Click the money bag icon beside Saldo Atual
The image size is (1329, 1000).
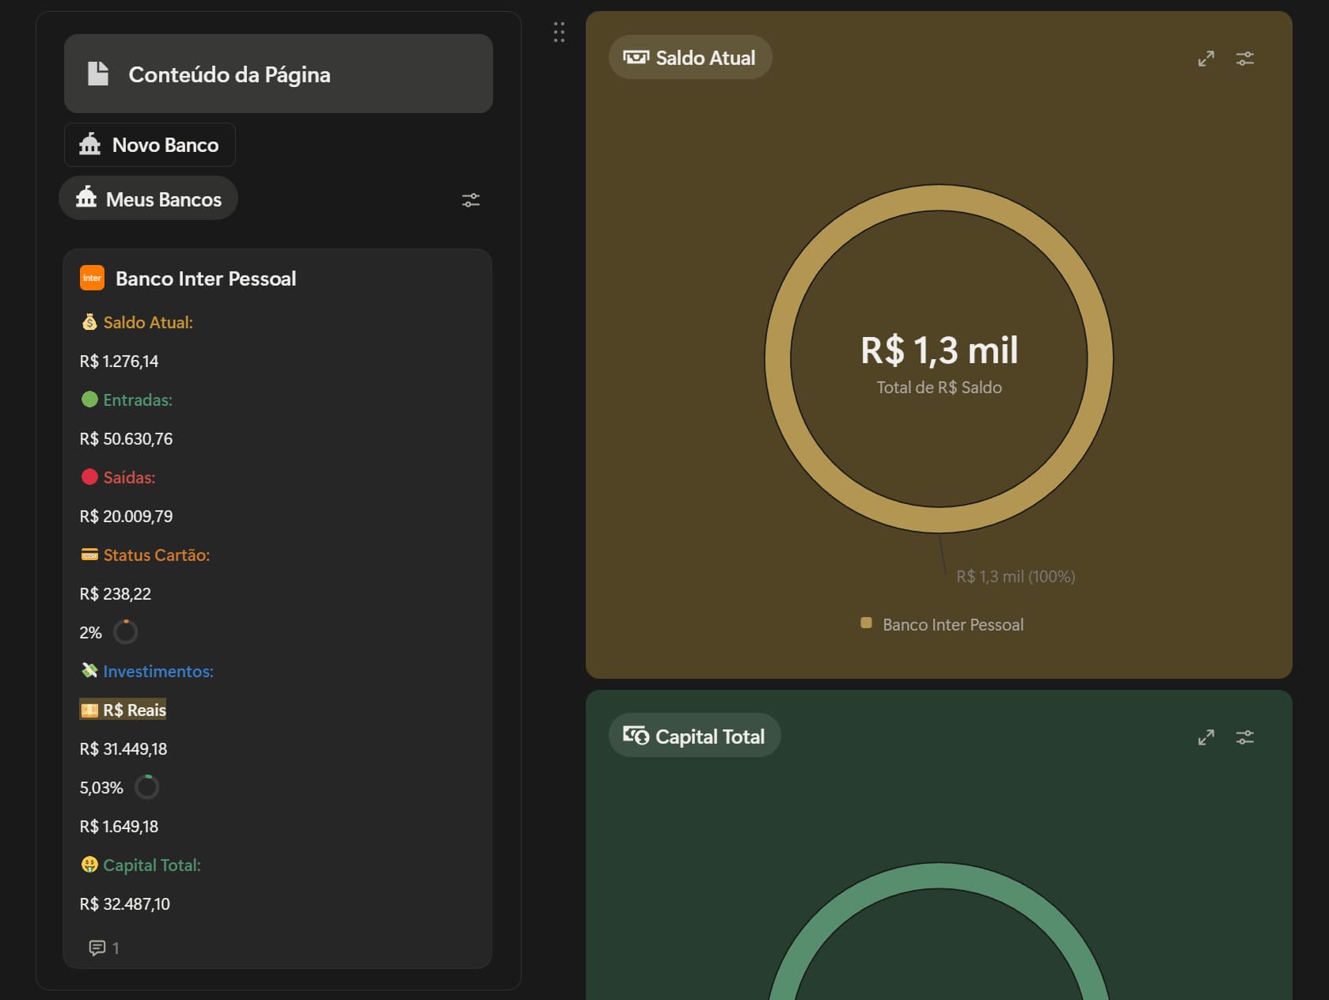89,322
